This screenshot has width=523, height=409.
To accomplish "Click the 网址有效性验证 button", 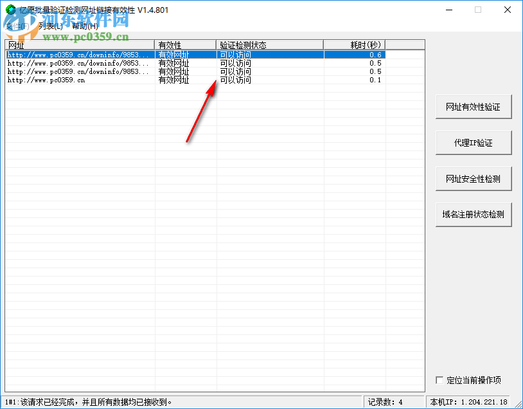I will click(474, 107).
